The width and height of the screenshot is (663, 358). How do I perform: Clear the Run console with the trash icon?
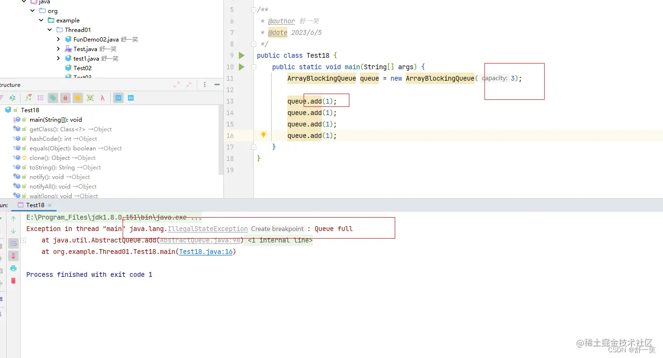(x=13, y=281)
